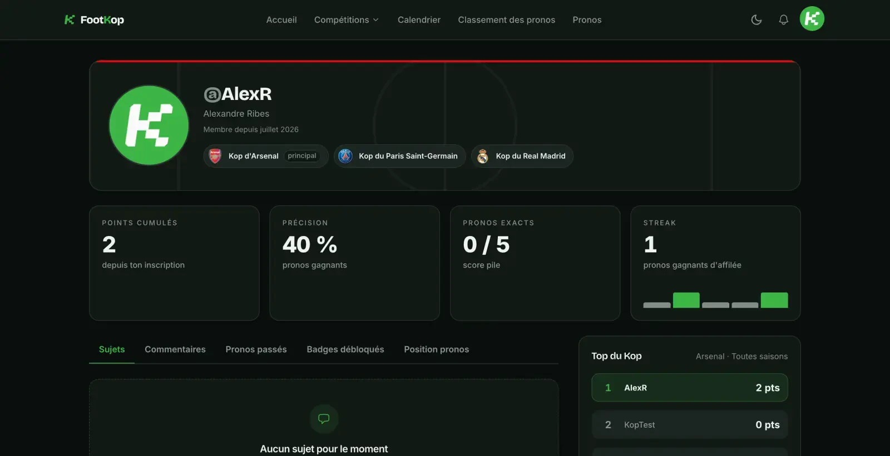Open the user avatar menu in the header
Screen dimensions: 890x456
pyautogui.click(x=812, y=19)
